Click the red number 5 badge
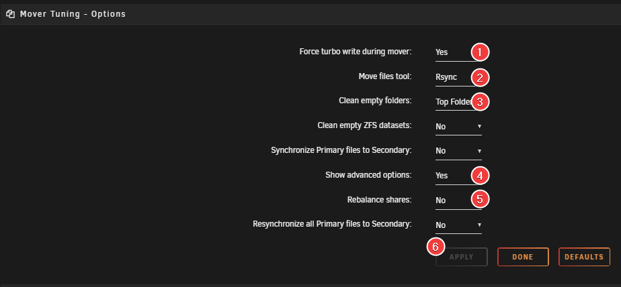621x287 pixels. coord(479,199)
